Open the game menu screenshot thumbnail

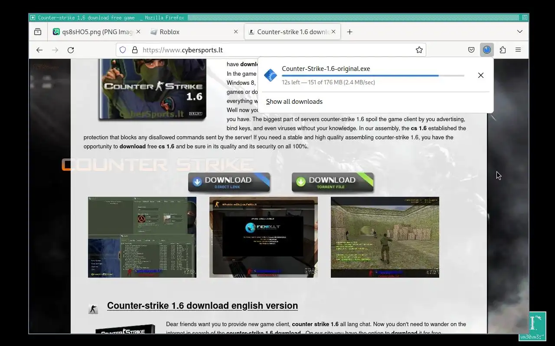pyautogui.click(x=142, y=237)
